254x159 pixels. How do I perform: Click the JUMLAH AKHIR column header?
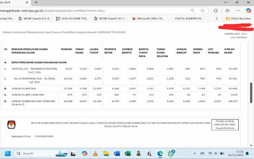click(229, 51)
